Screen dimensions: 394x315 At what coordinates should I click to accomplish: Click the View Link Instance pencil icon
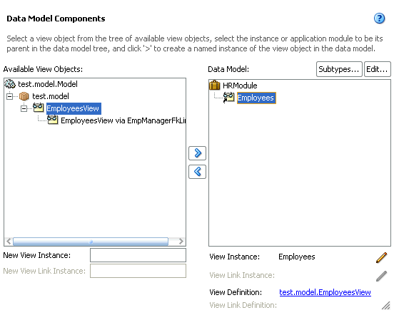(x=381, y=276)
